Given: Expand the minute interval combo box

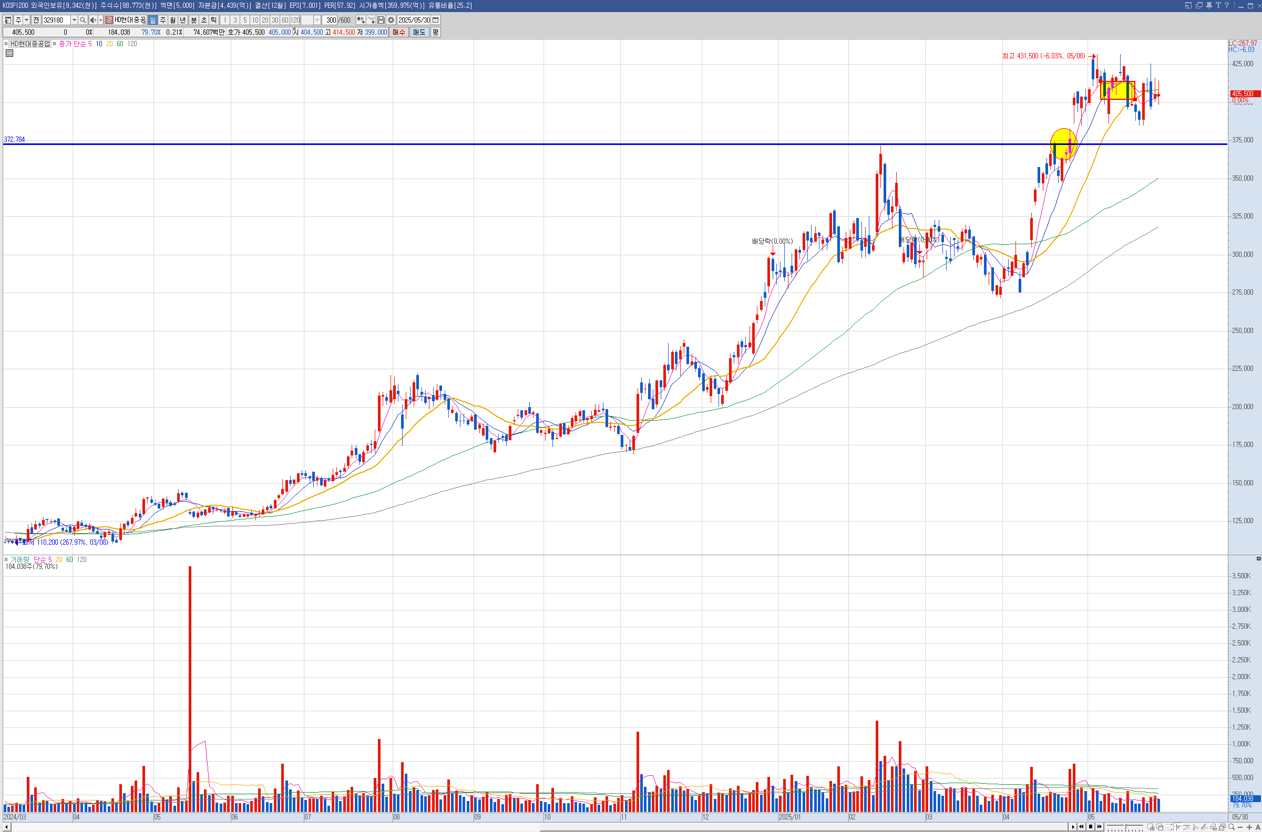Looking at the screenshot, I should 317,20.
